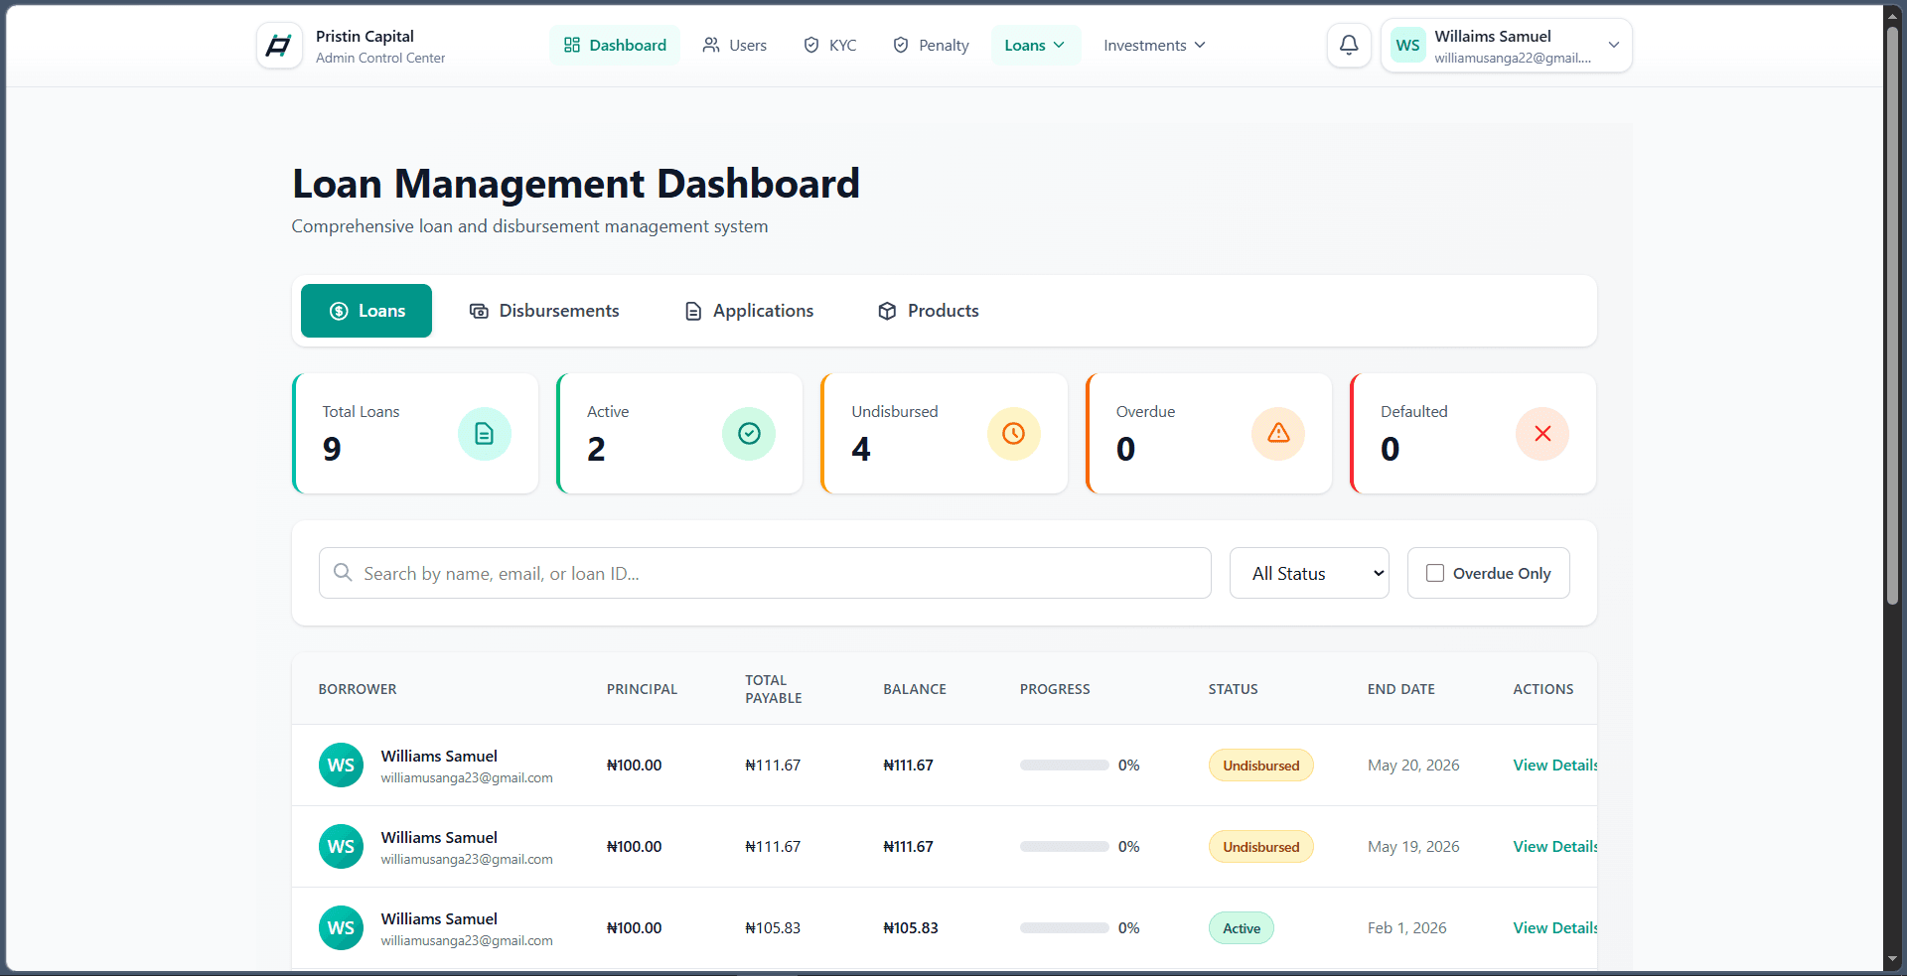Expand the Loans navigation dropdown
The height and width of the screenshot is (976, 1907).
click(1035, 45)
